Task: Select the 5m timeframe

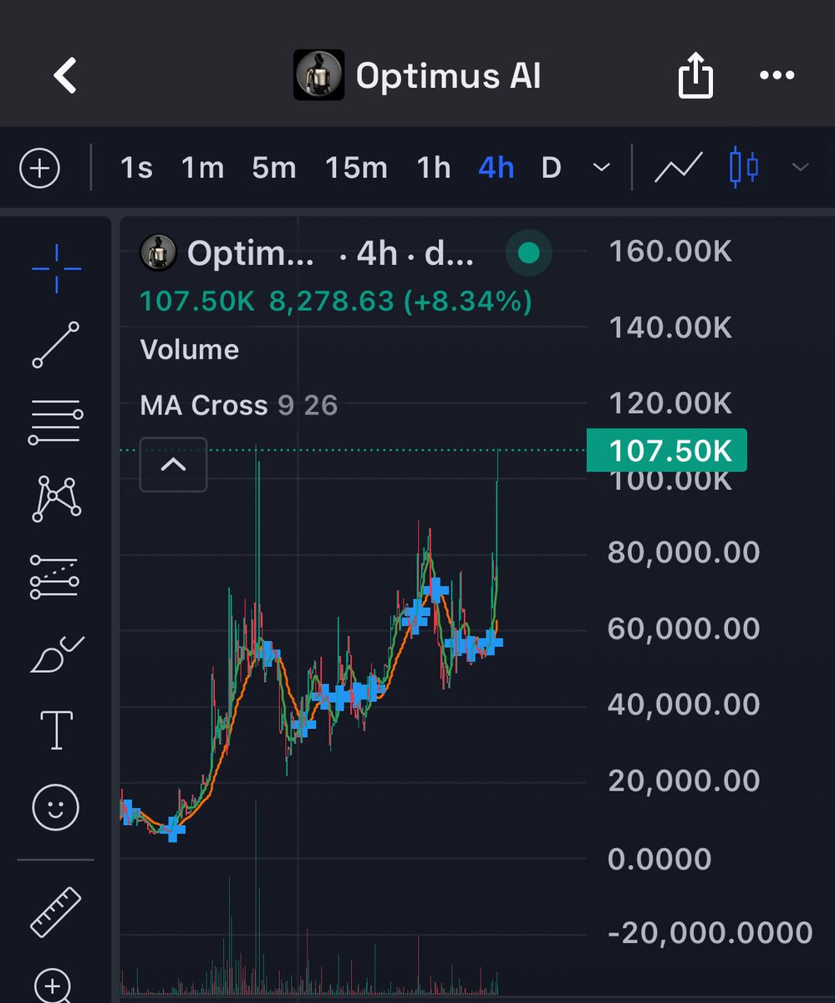Action: 274,168
